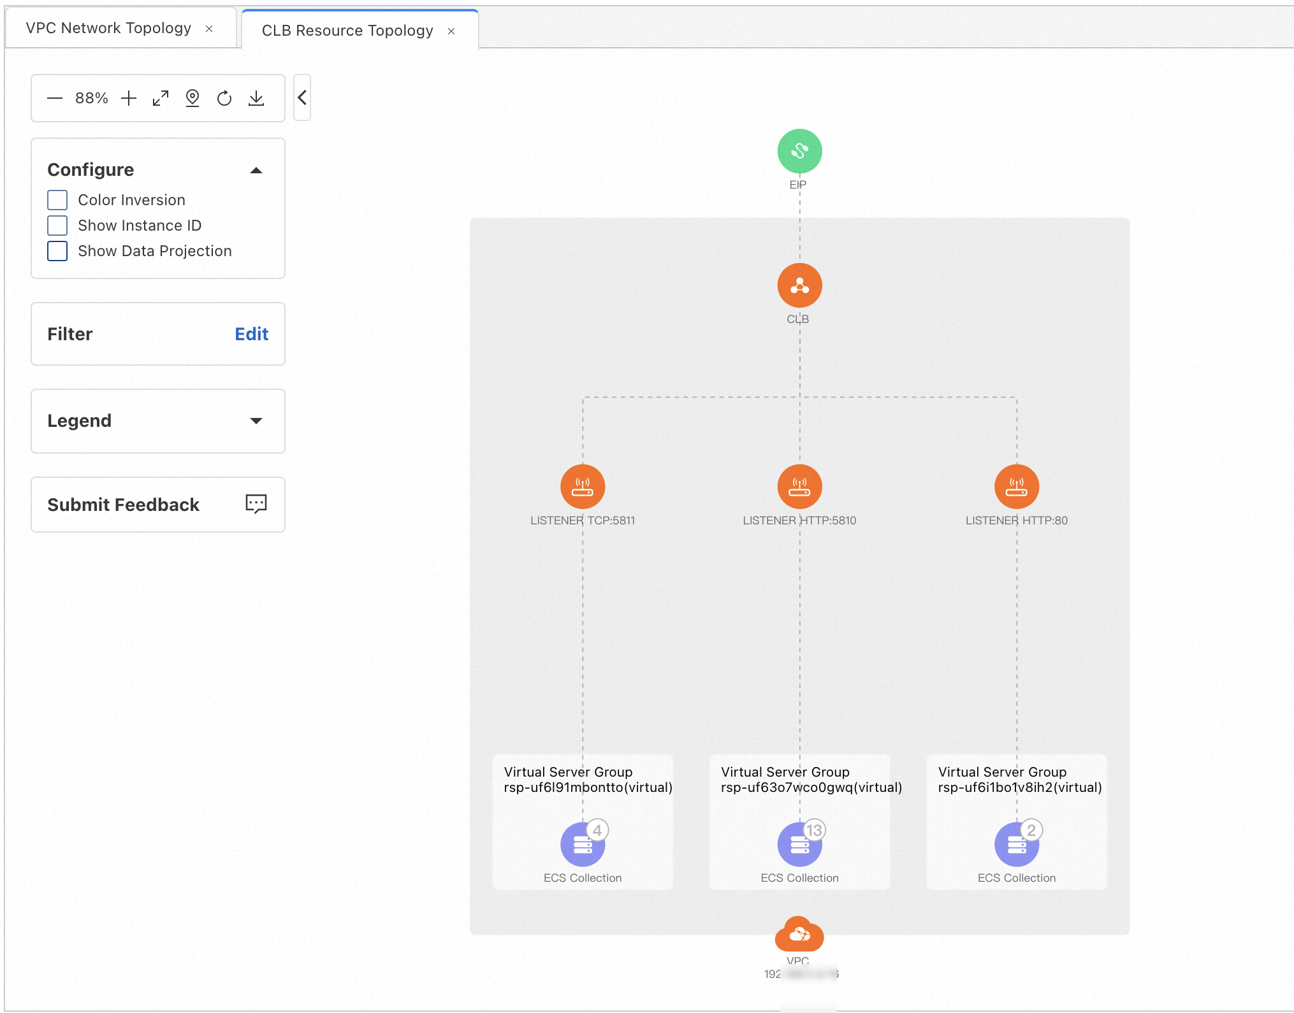Open the Submit Feedback chat icon
Screen dimensions: 1294x1013
click(x=256, y=504)
